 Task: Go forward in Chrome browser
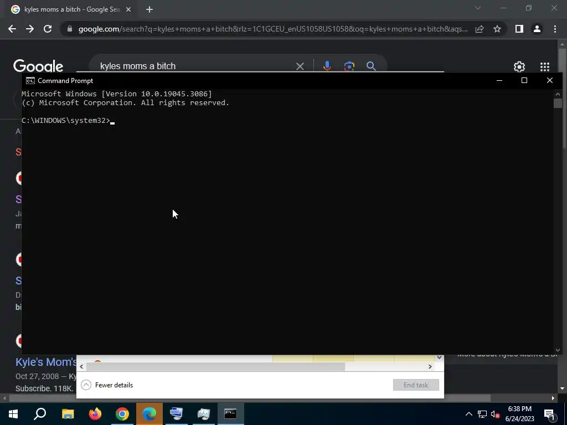click(x=30, y=29)
